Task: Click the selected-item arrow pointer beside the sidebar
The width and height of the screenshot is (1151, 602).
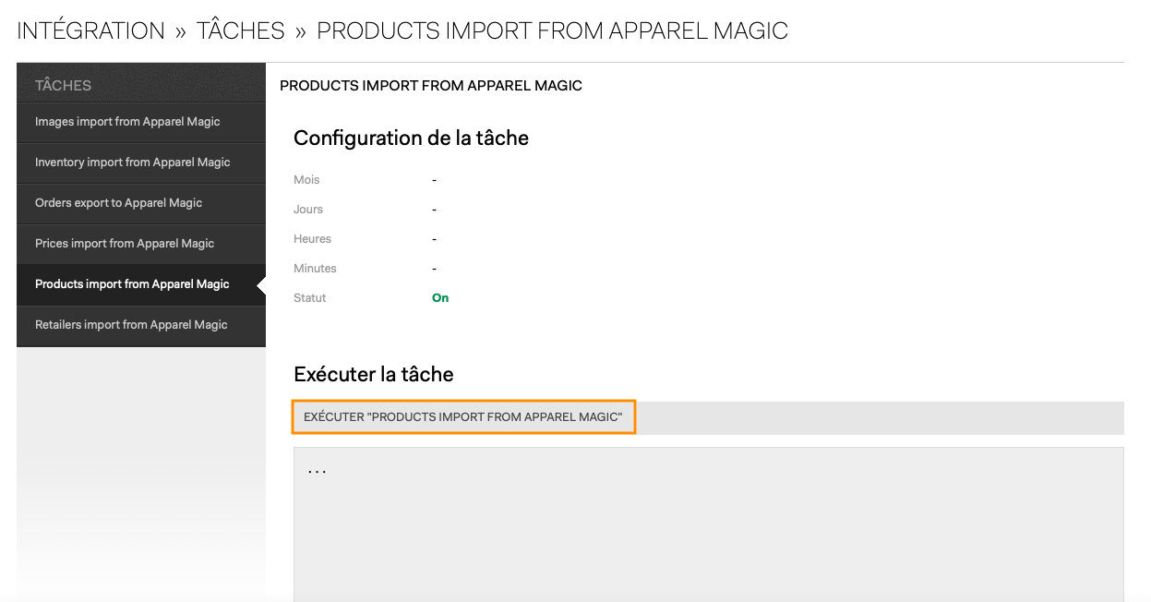Action: pos(261,285)
